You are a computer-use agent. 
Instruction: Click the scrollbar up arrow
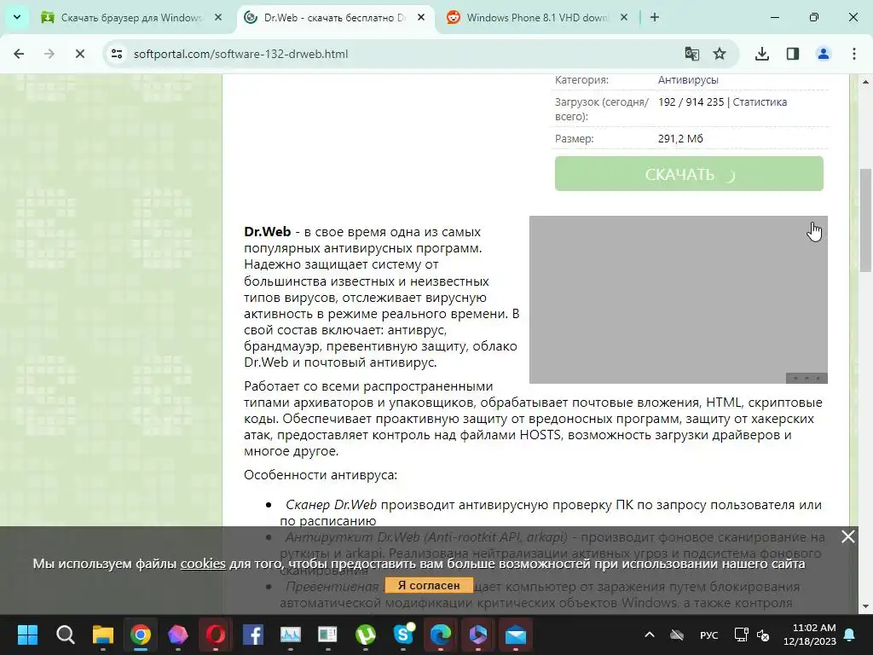pyautogui.click(x=866, y=82)
